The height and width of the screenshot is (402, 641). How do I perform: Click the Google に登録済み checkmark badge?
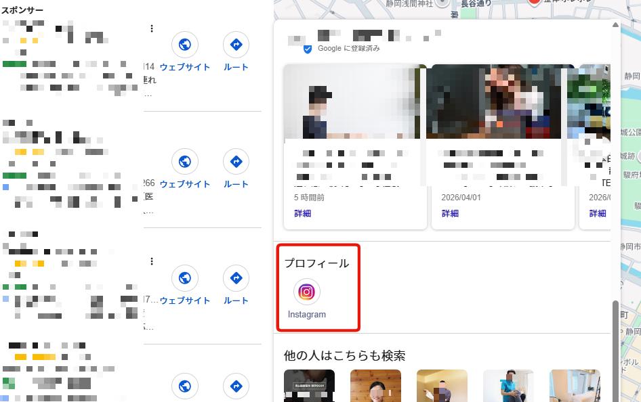[x=308, y=49]
